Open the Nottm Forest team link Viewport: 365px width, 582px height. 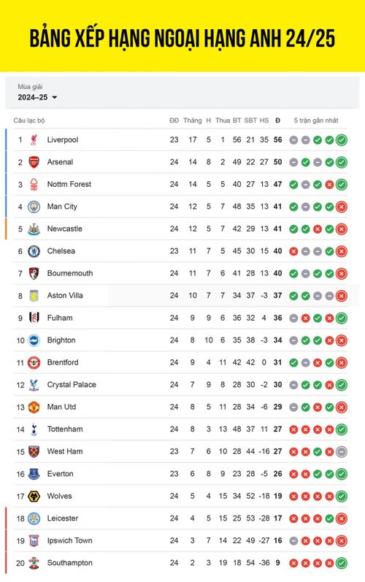tap(69, 184)
